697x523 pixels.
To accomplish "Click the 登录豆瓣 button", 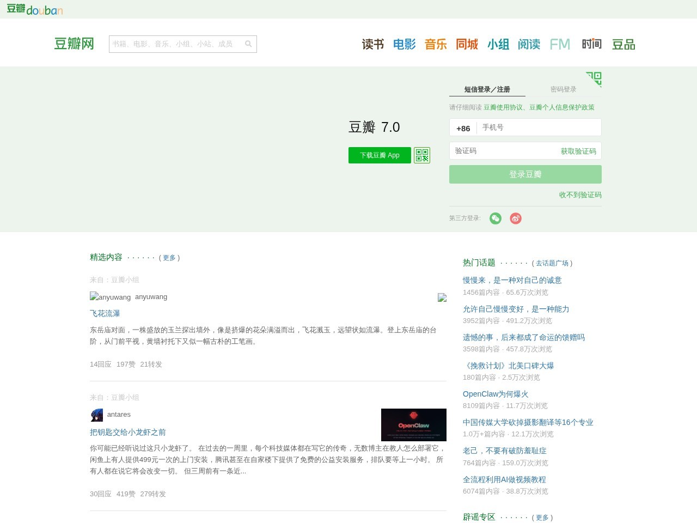I will [x=525, y=174].
